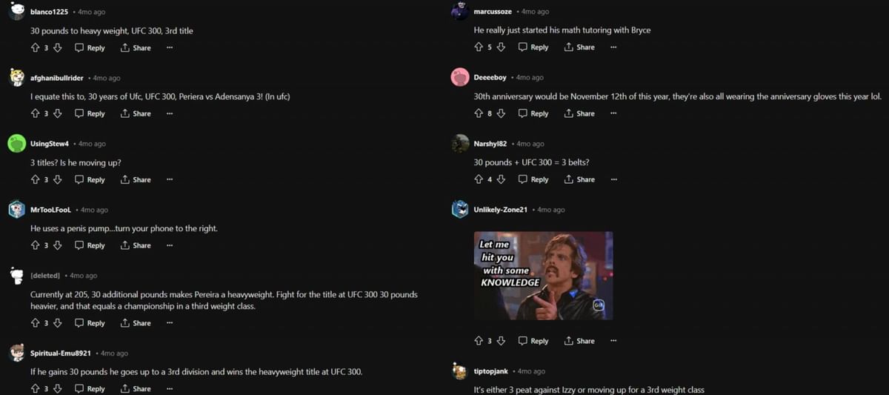Upvote blanco1225's comment
This screenshot has height=395, width=889.
coord(35,47)
